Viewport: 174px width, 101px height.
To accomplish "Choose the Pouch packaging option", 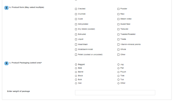I will click(118, 72).
